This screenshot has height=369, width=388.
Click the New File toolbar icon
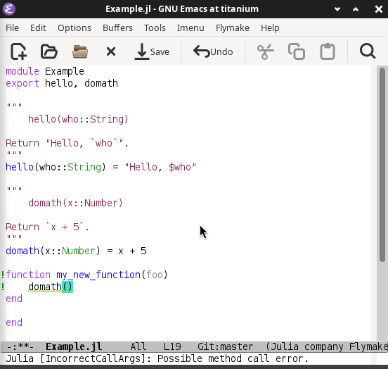click(18, 51)
